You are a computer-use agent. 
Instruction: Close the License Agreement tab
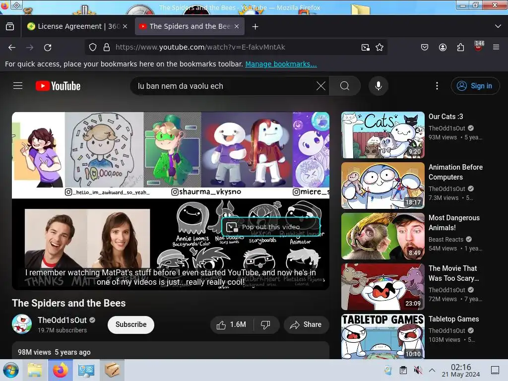pos(125,26)
